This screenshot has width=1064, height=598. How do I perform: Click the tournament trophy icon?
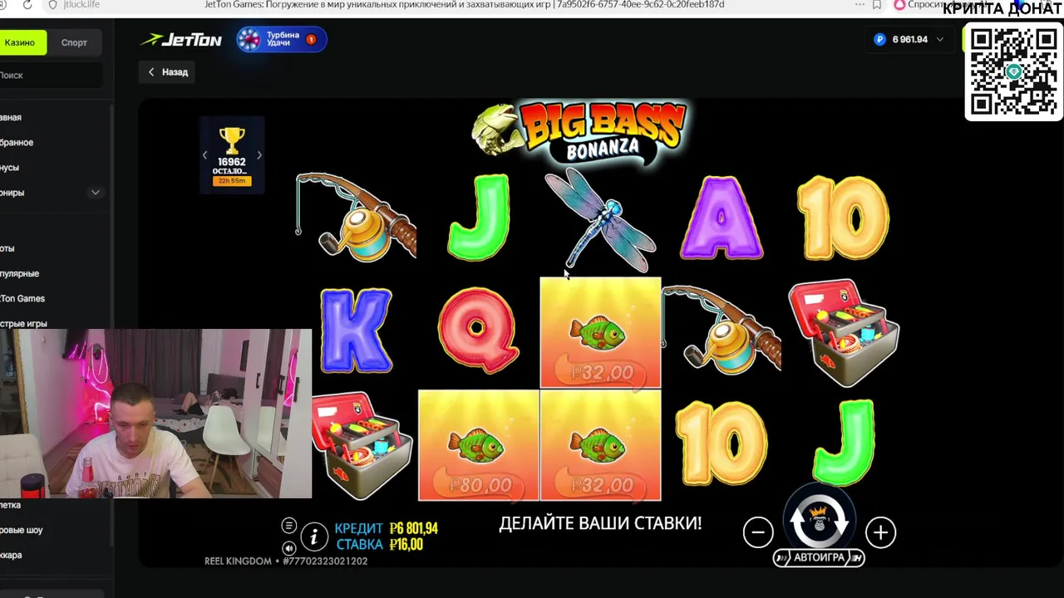[231, 140]
